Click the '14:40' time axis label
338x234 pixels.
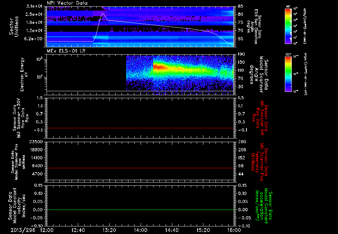pyautogui.click(x=172, y=230)
